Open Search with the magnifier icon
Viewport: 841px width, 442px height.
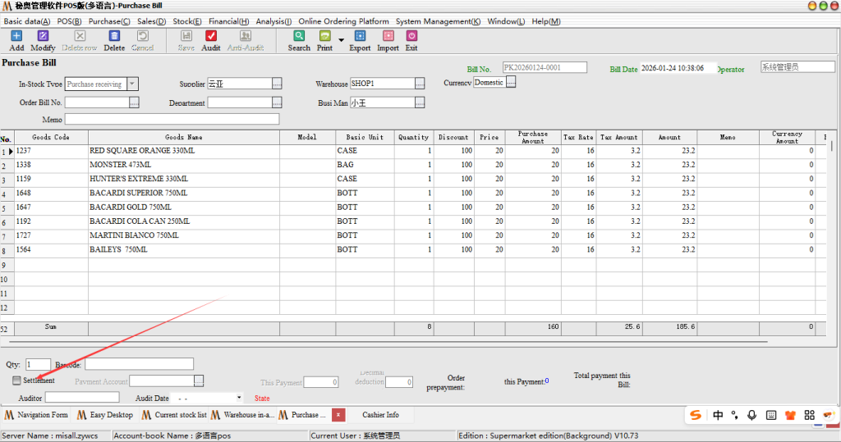click(299, 36)
